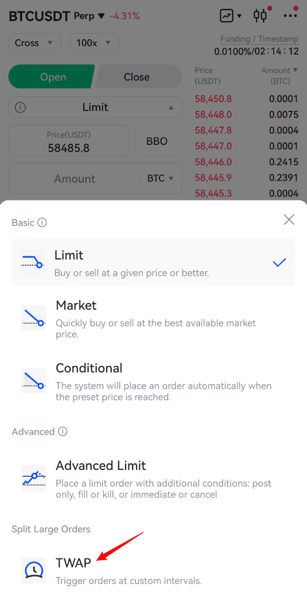Tap the Funding / Timestamp link

[x=259, y=39]
